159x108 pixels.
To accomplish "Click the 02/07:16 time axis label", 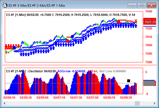I will tap(59, 98).
